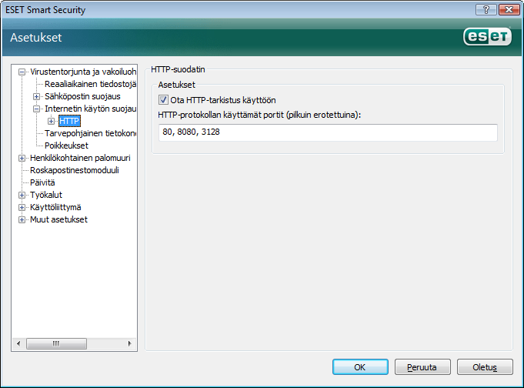Expand the HTTP tree node
Image resolution: width=524 pixels, height=388 pixels.
(51, 122)
